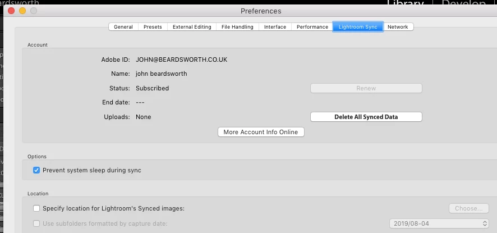Viewport: 497px width, 233px height.
Task: Switch to the Performance tab
Action: point(312,27)
